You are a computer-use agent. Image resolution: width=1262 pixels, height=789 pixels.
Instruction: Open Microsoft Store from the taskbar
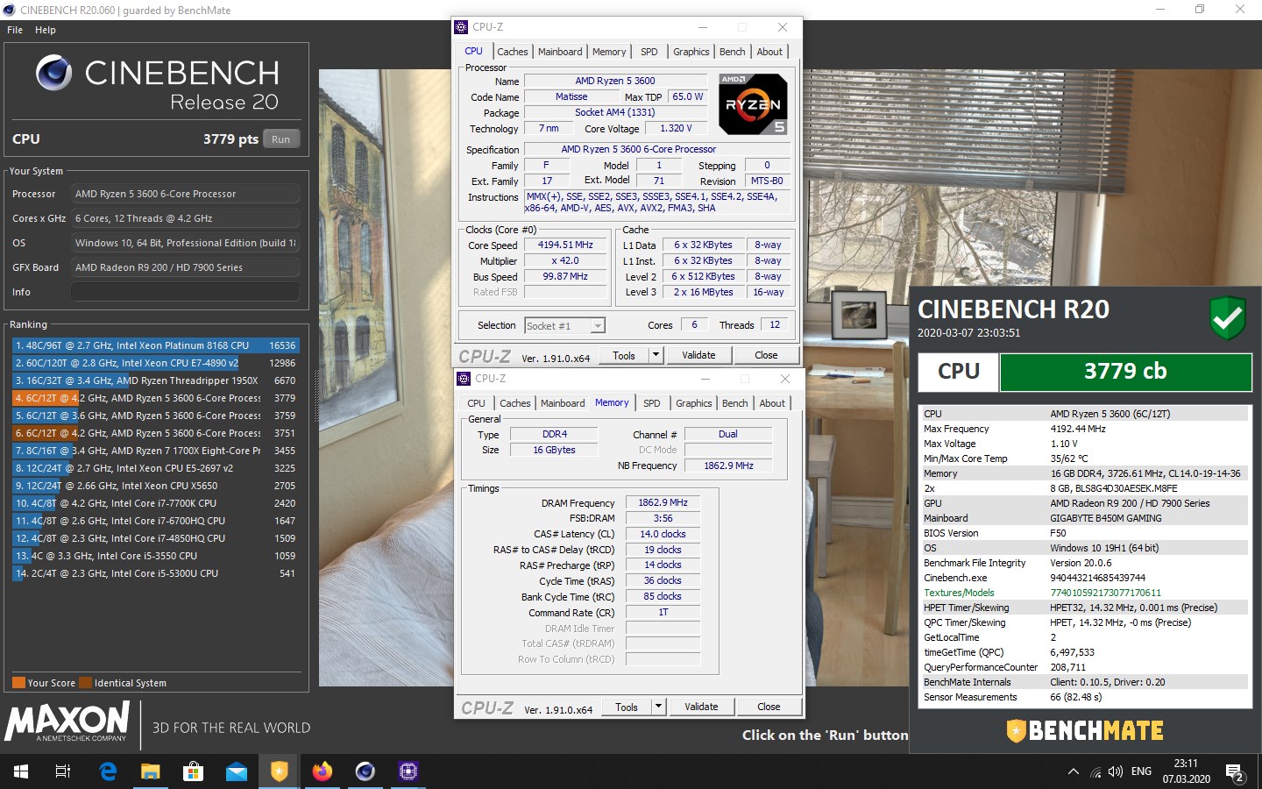(194, 771)
